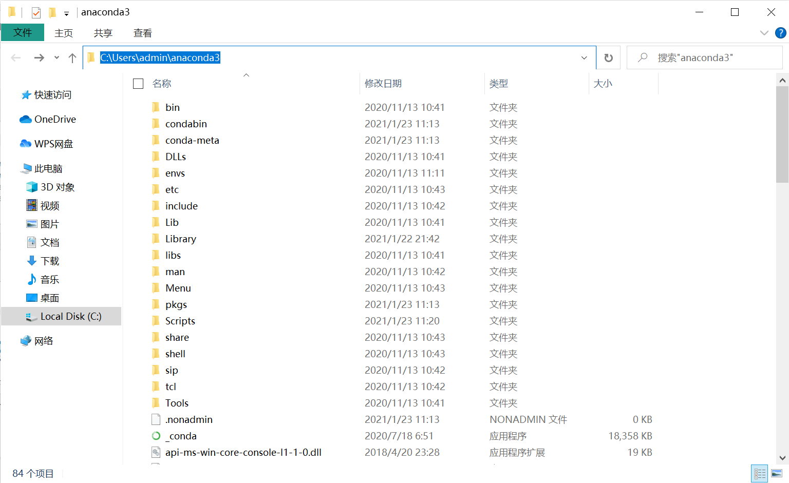The height and width of the screenshot is (483, 789).
Task: Click the Forward navigation arrow
Action: click(39, 57)
